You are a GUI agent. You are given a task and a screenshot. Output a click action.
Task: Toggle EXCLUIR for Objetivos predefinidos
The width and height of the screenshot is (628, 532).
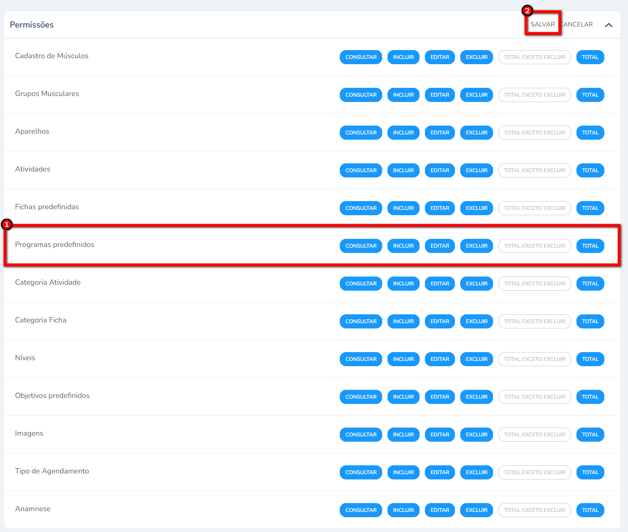[476, 397]
